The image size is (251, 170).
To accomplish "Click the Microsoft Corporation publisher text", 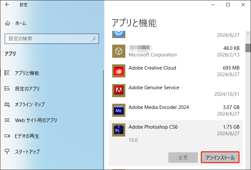I will (x=153, y=55).
